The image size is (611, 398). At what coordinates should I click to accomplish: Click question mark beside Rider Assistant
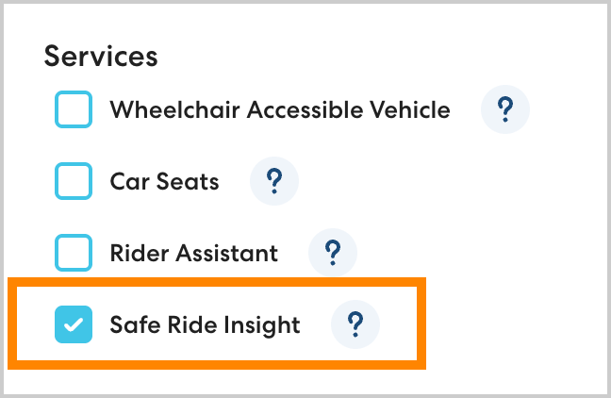click(333, 252)
